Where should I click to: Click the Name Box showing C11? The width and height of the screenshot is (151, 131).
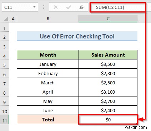click(20, 7)
